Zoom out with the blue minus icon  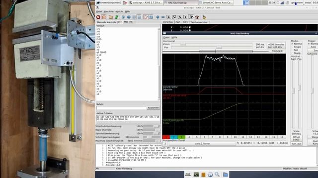(x=163, y=17)
